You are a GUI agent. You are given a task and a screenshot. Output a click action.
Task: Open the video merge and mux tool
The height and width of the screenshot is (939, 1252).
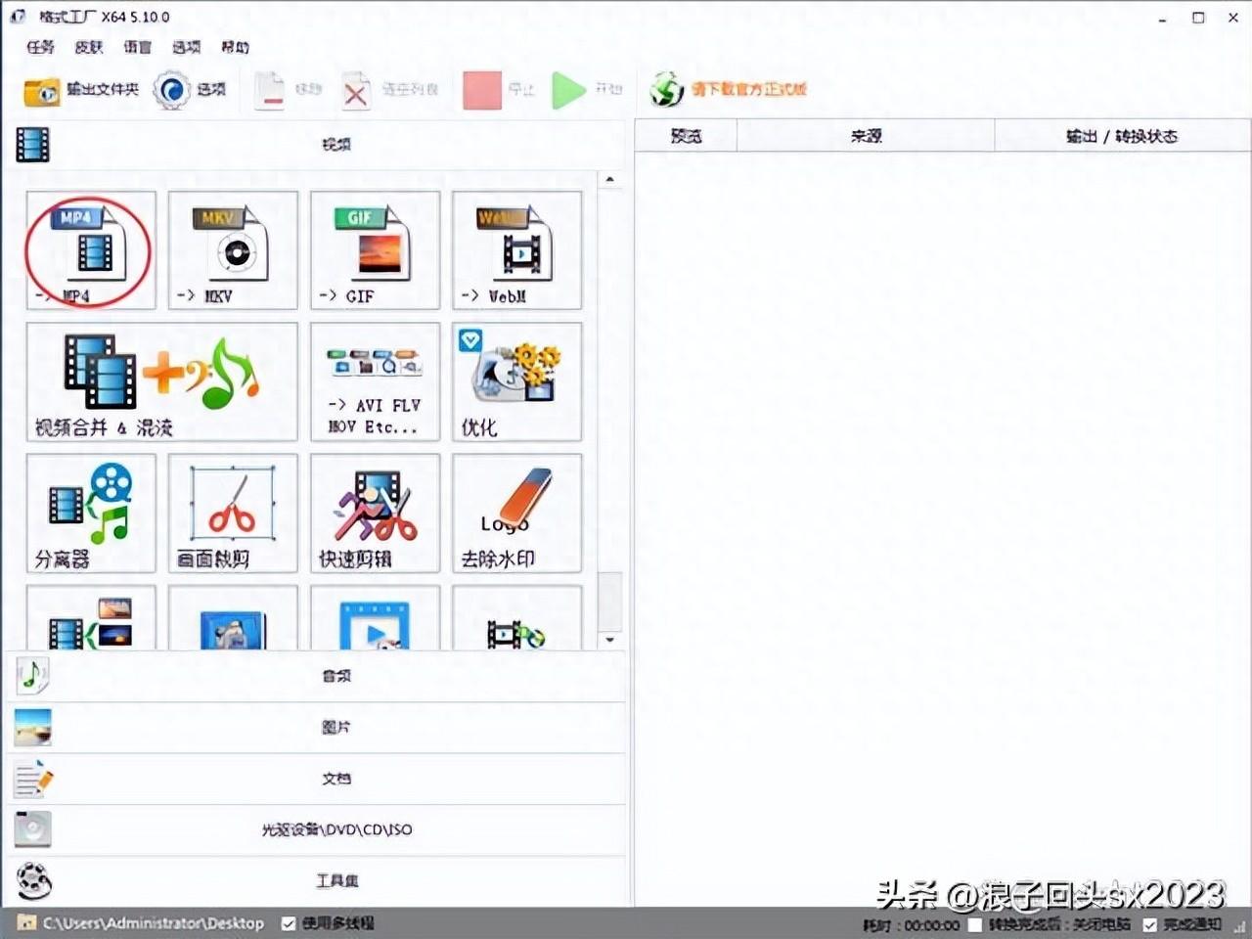point(161,382)
